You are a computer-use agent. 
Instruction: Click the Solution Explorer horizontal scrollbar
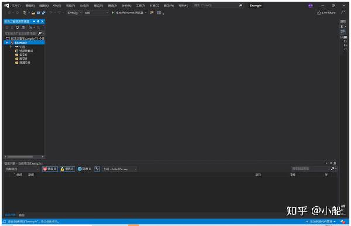[24, 157]
